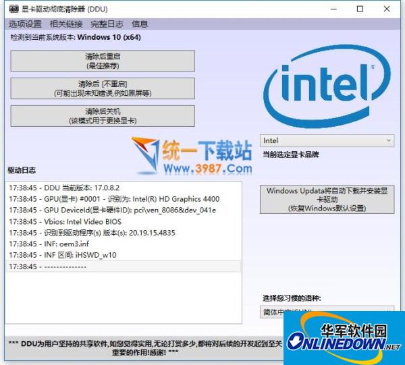405x365 pixels.
Task: Open the 完整日志 menu
Action: [107, 24]
